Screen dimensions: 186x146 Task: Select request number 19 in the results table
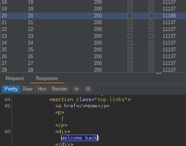click(x=4, y=9)
